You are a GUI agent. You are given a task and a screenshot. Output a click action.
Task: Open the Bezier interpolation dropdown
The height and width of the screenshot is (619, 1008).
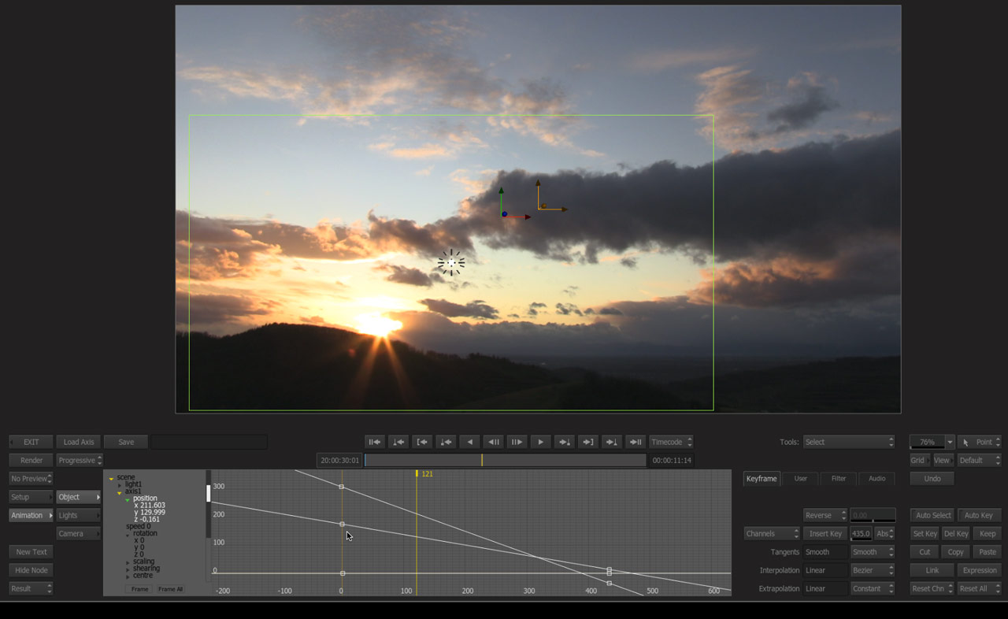873,570
